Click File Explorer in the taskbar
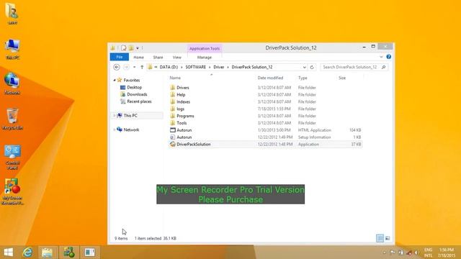461x259 pixels. coord(47,253)
